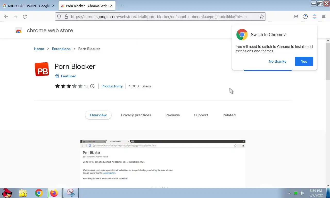Click the Chrome logo in Switch to Chrome popup
The image size is (330, 198).
click(242, 35)
